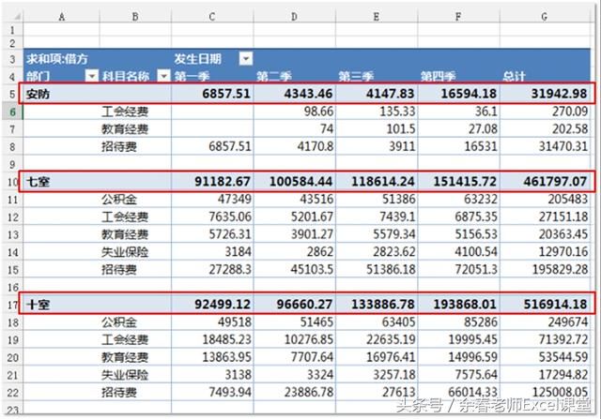Viewport: 601px width, 419px height.
Task: Select cell with value 23886.78
Action: coord(294,393)
